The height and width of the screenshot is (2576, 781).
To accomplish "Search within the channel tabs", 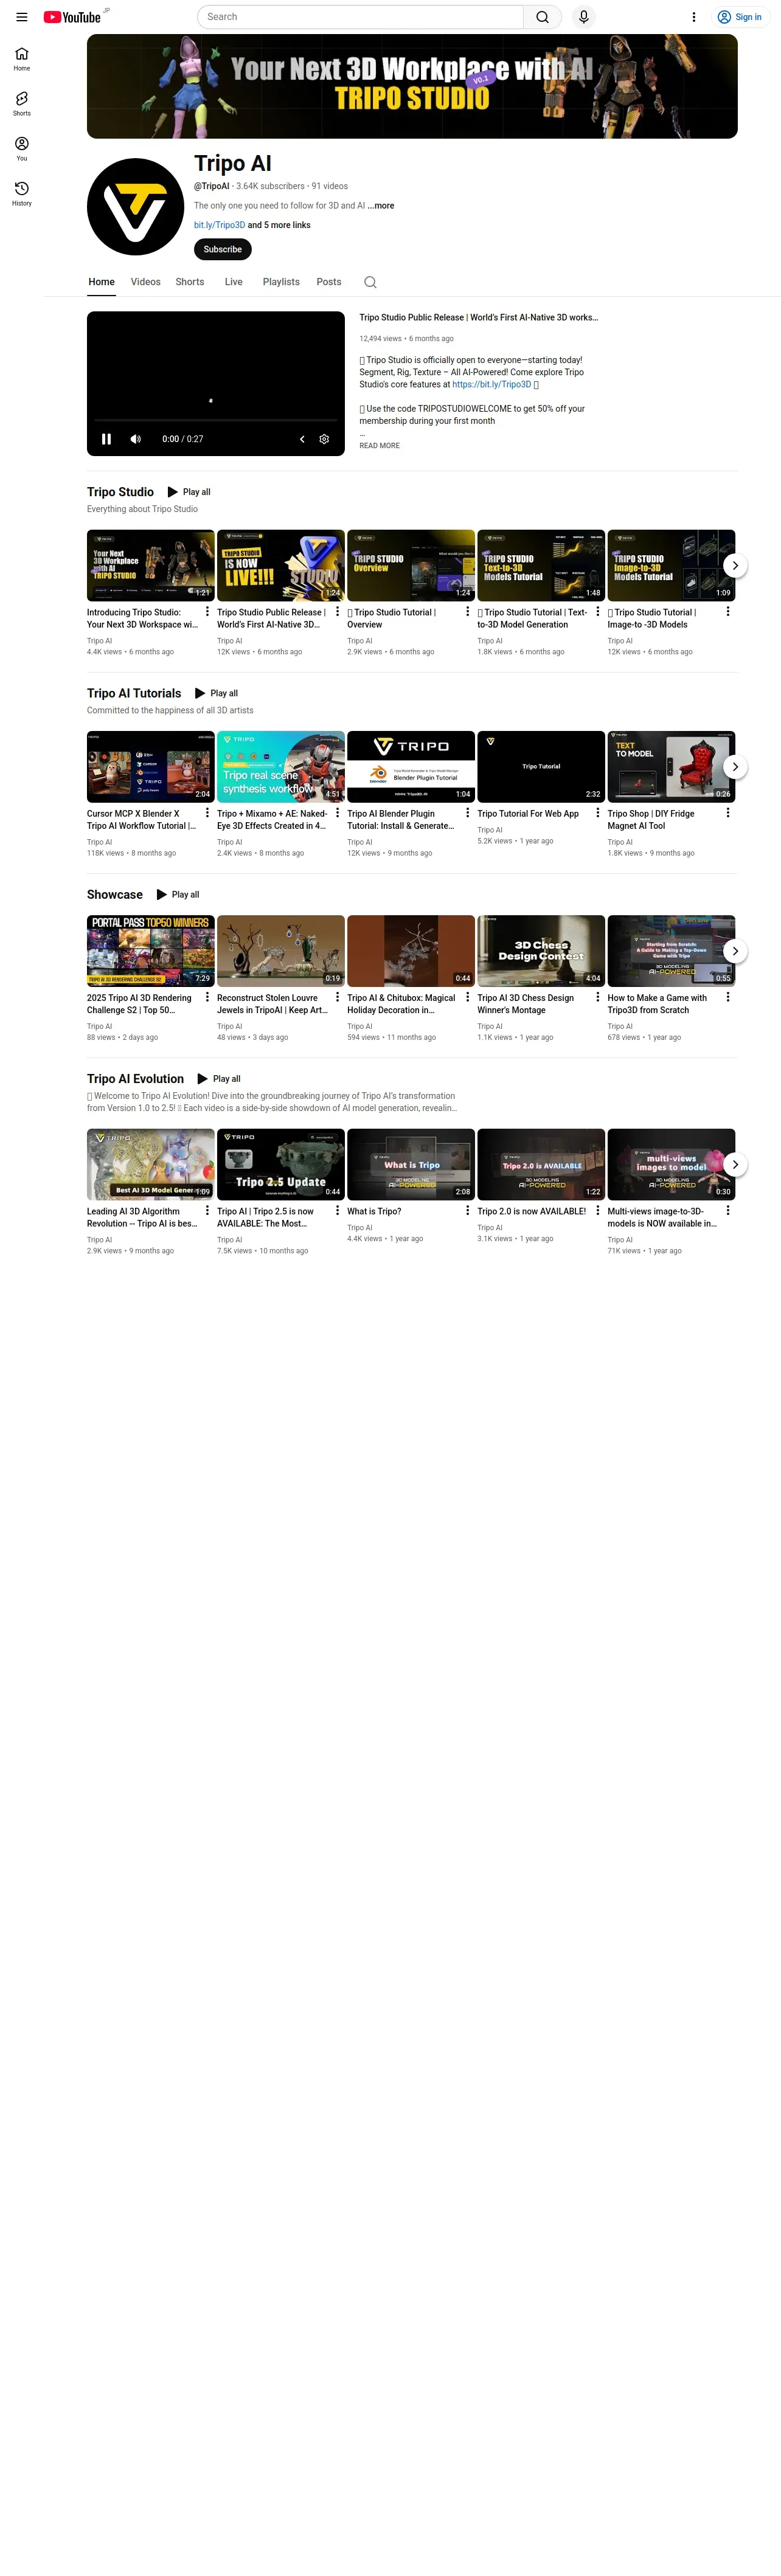I will click(x=370, y=282).
